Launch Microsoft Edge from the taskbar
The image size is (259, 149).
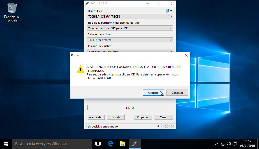pos(110,144)
